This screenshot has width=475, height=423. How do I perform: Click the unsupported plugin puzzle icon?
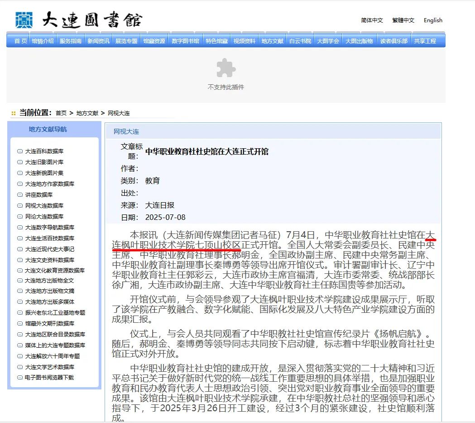point(226,68)
